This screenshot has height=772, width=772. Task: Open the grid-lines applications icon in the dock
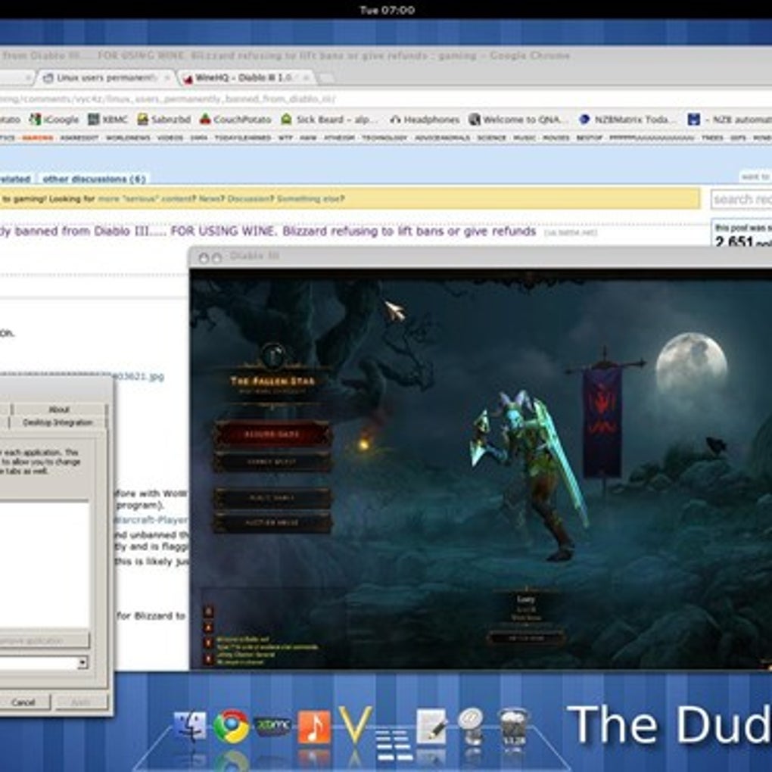tap(394, 745)
